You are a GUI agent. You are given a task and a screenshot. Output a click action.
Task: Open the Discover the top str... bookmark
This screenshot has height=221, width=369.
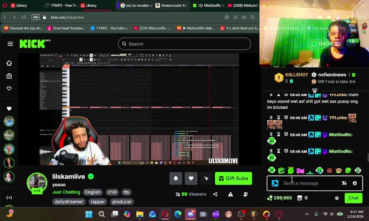[x=23, y=28]
